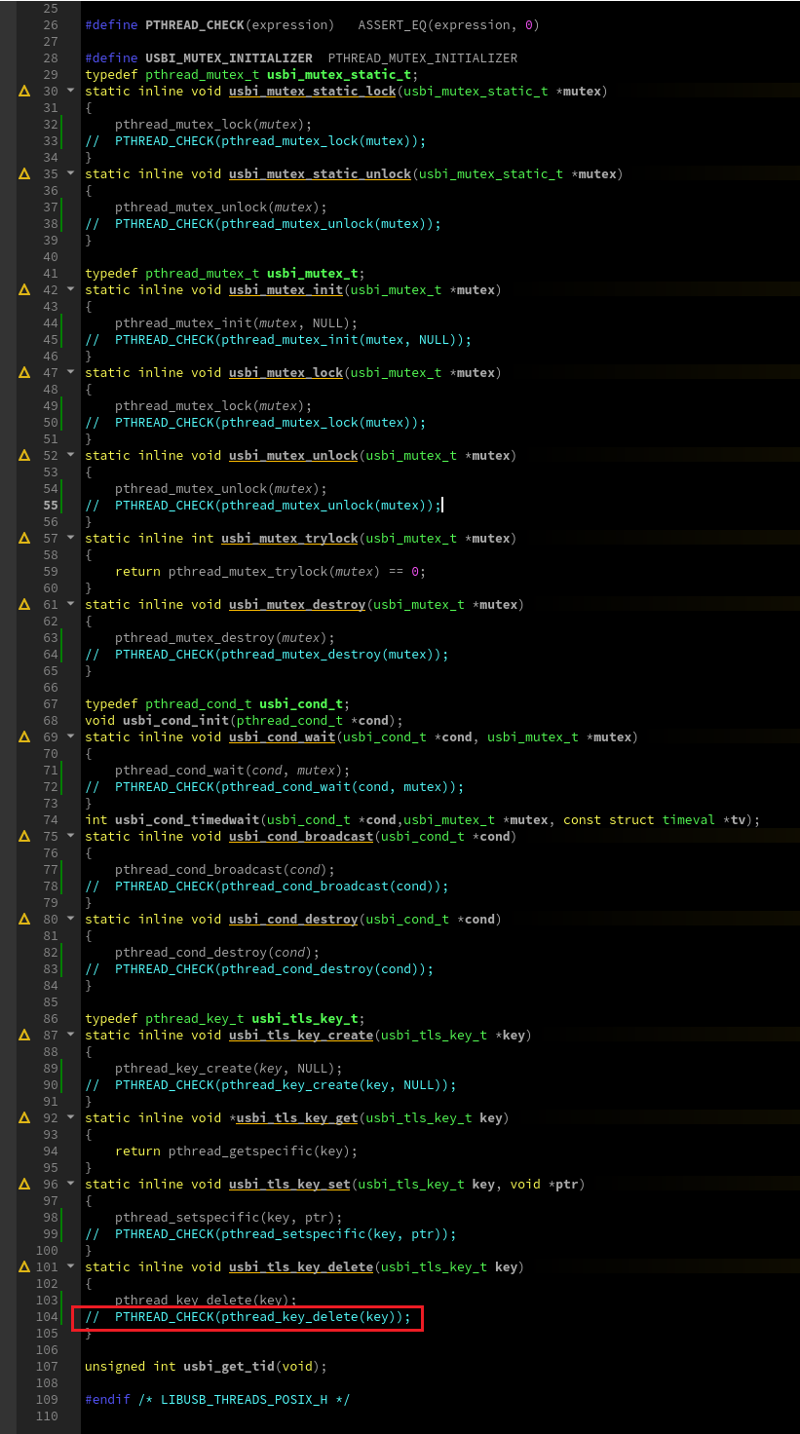Image resolution: width=800 pixels, height=1434 pixels.
Task: Collapse the usbi_cond_destroy function fold
Action: [x=70, y=920]
